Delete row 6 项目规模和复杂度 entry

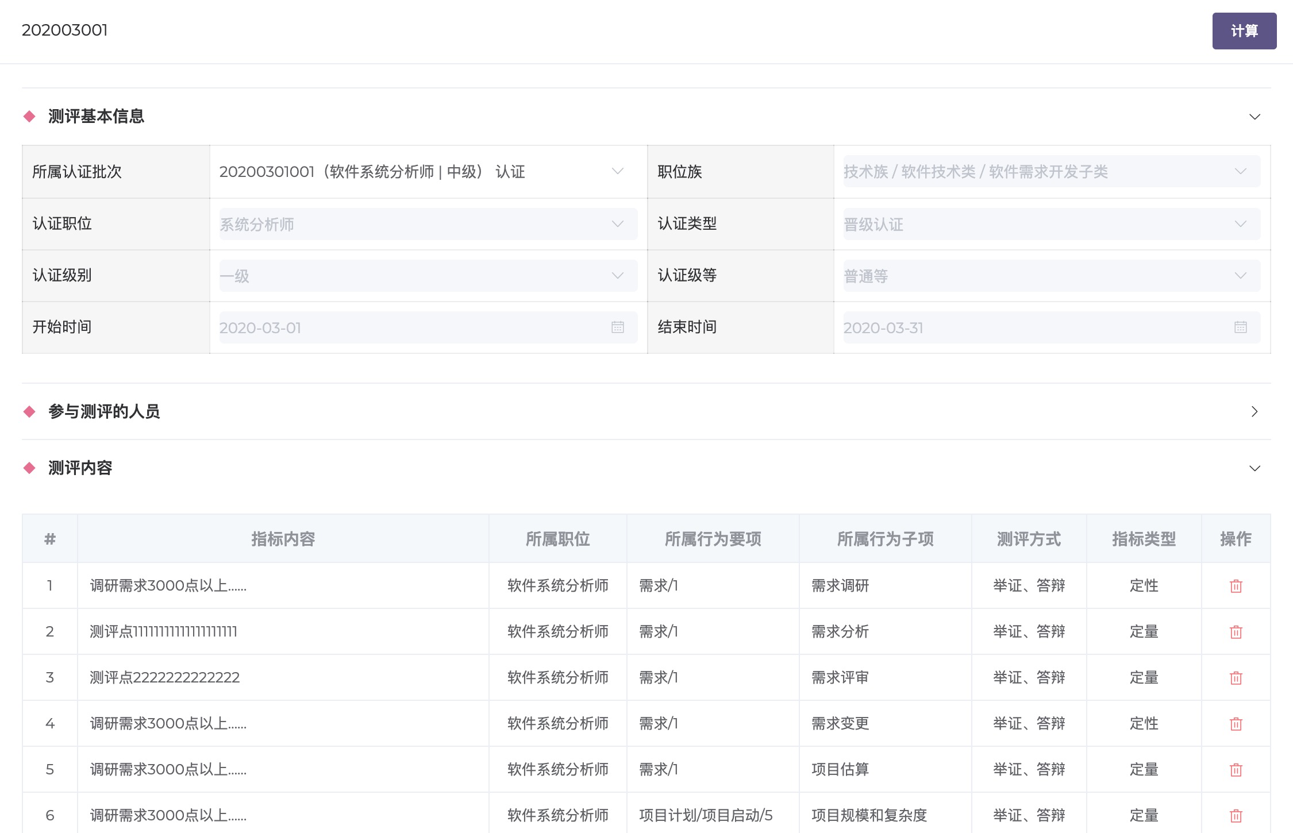coord(1236,815)
